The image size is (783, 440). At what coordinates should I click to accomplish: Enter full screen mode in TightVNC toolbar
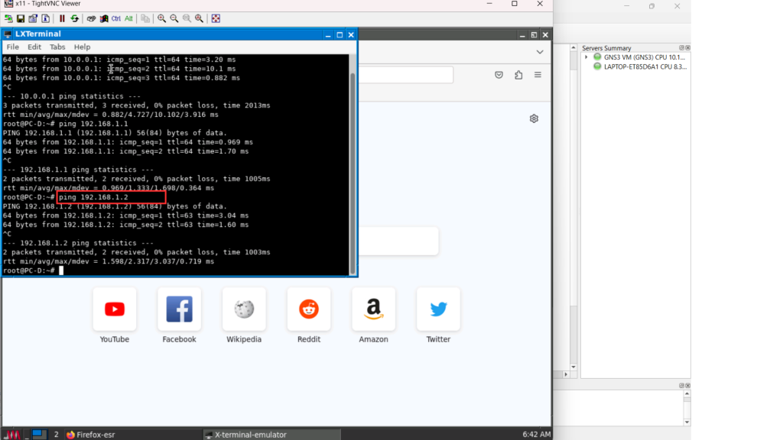216,18
